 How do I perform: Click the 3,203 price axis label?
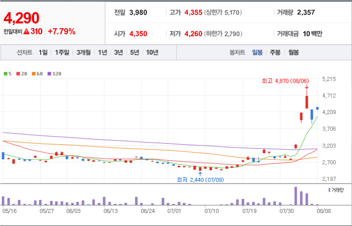pos(329,146)
